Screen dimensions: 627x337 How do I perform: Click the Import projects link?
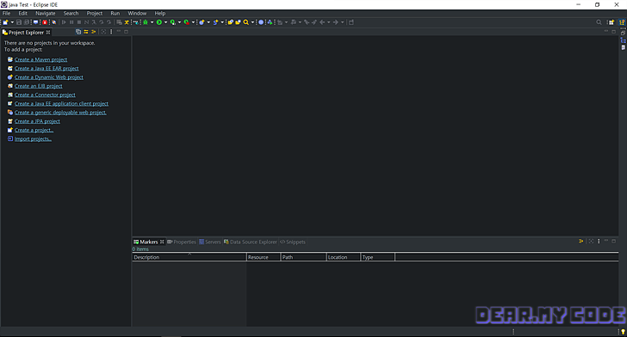pyautogui.click(x=33, y=138)
